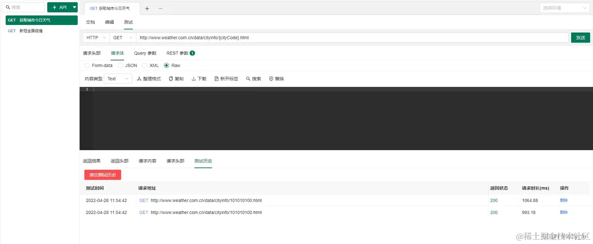Switch to the 编辑 tab
The height and width of the screenshot is (244, 593).
point(109,22)
